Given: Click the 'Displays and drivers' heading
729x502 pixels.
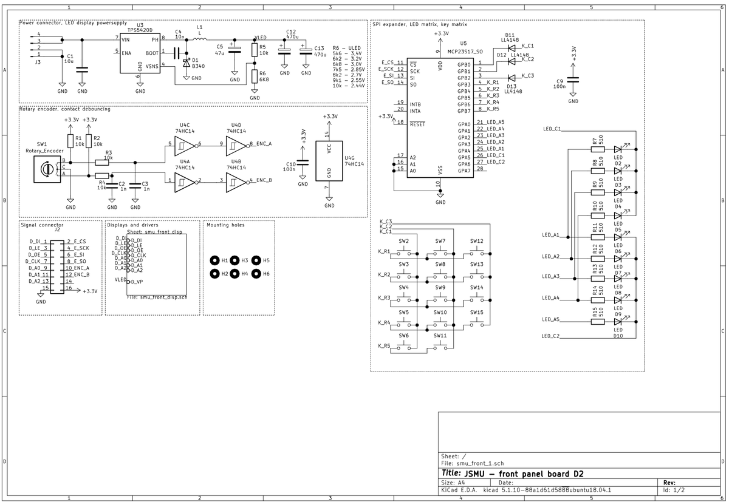Looking at the screenshot, I should 133,225.
